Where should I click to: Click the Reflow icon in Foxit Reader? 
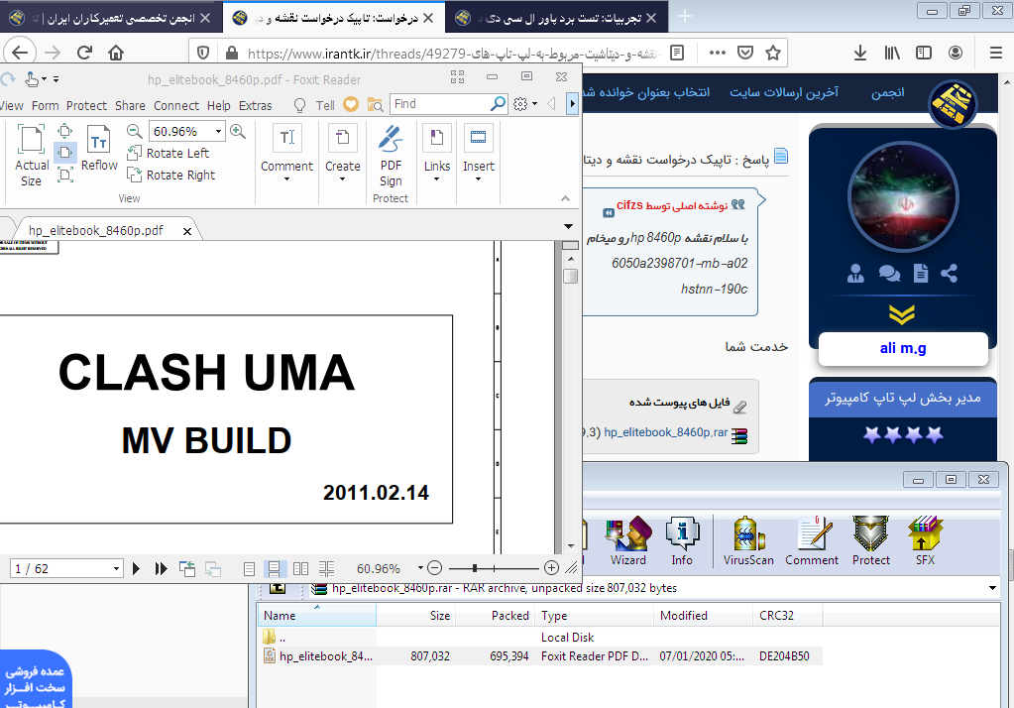(99, 140)
